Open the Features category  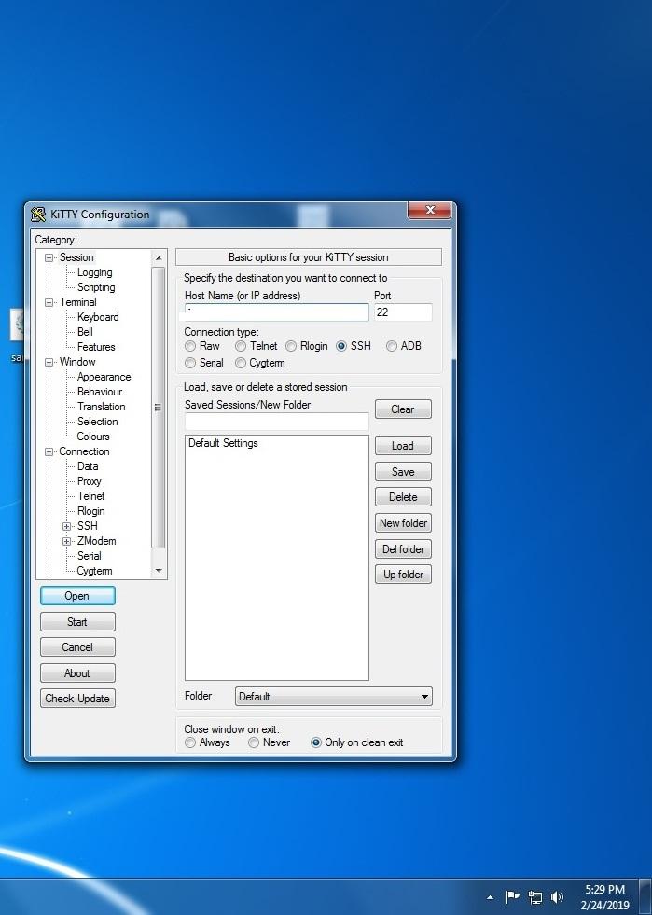(96, 347)
